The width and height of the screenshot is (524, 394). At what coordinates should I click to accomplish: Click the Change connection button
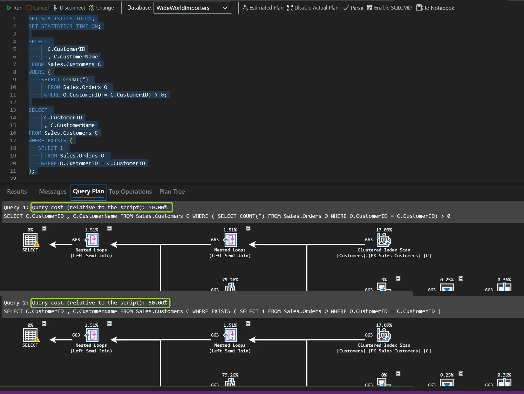[x=101, y=8]
